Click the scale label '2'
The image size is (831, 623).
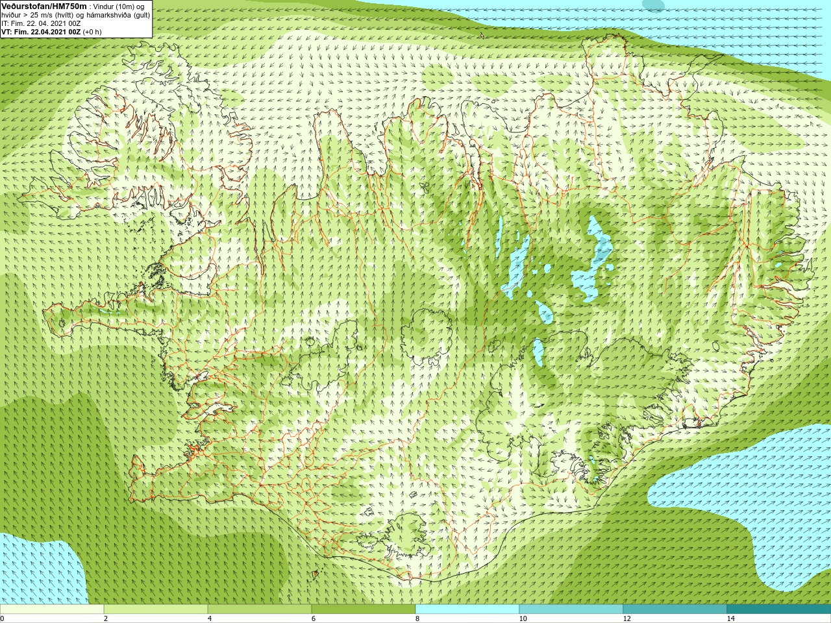(106, 618)
